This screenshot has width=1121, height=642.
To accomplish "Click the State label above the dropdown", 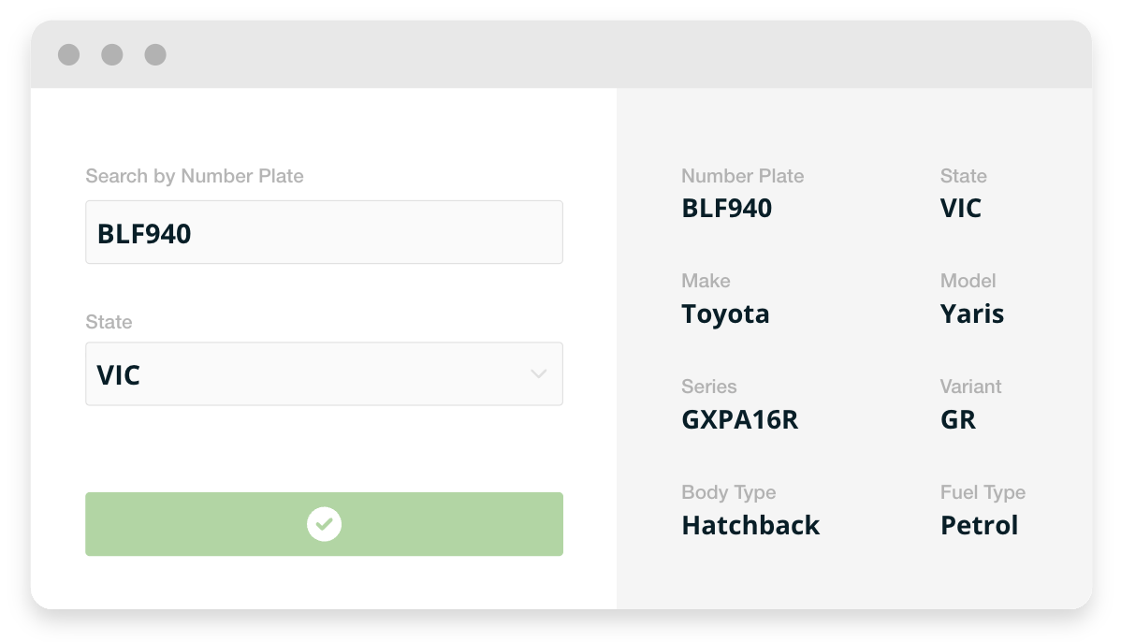I will coord(109,322).
